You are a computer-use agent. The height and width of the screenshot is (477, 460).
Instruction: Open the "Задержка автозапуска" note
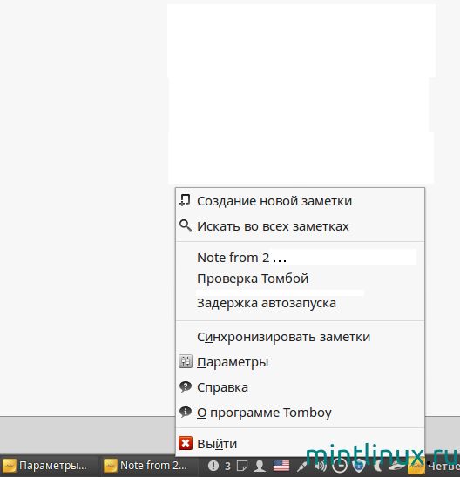click(x=300, y=303)
